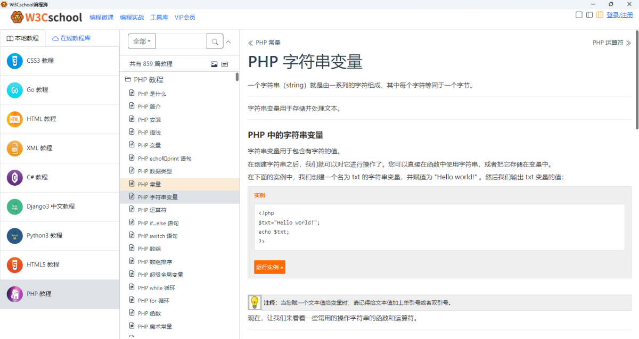The width and height of the screenshot is (639, 339).
Task: Show tutorials in text list view
Action: 225,64
